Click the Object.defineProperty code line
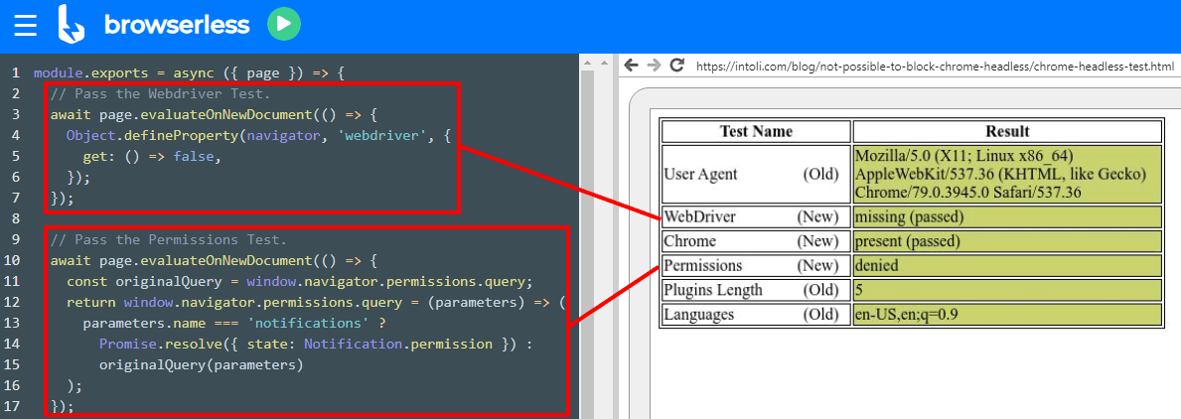 coord(260,136)
